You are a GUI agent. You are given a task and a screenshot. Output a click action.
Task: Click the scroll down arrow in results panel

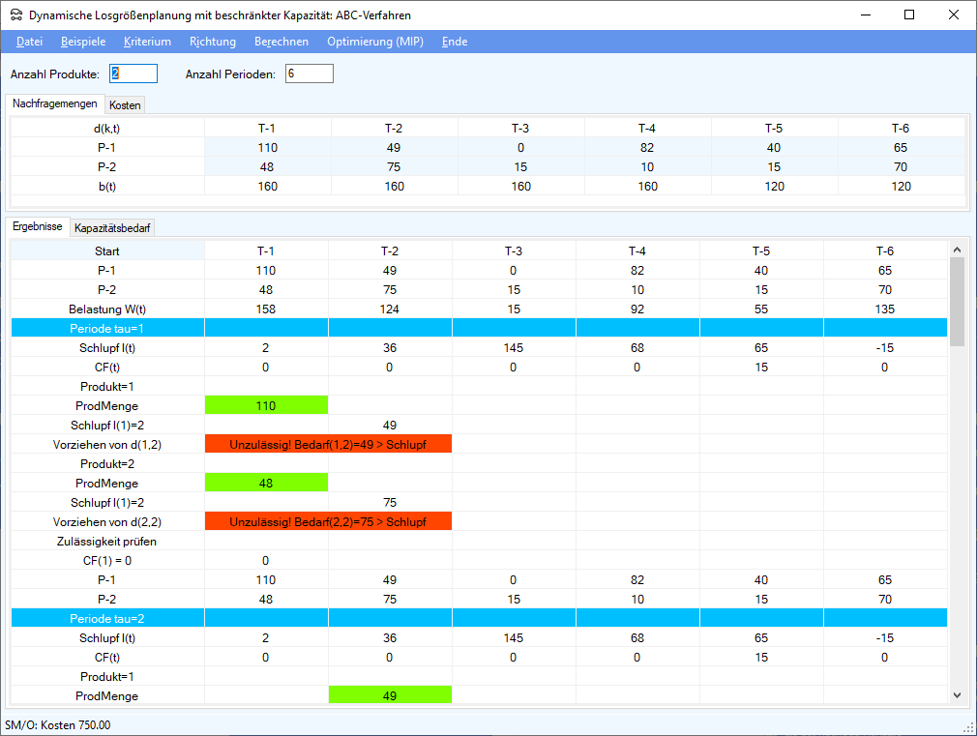pos(957,694)
